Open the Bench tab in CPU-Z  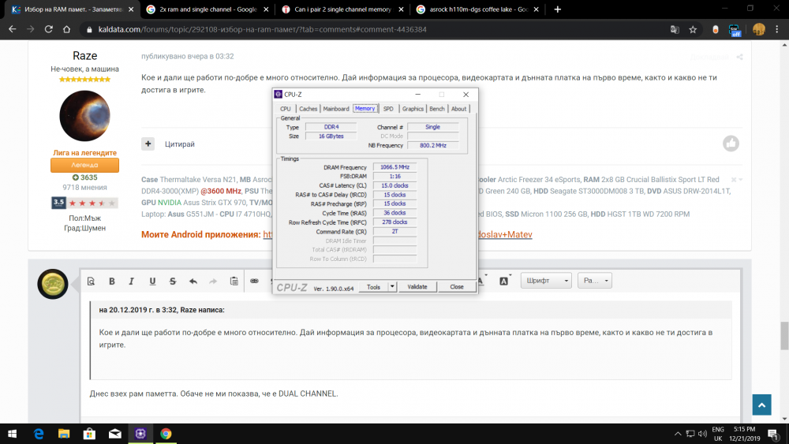pos(437,109)
